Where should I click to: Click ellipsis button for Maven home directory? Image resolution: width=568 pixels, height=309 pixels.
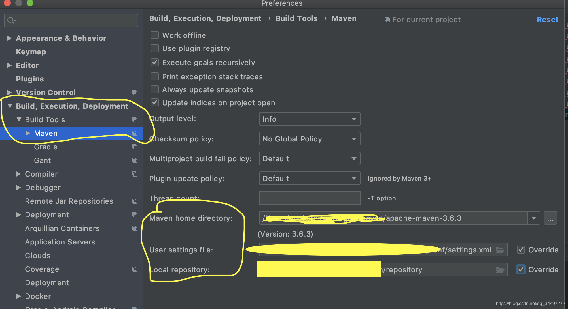pyautogui.click(x=550, y=218)
